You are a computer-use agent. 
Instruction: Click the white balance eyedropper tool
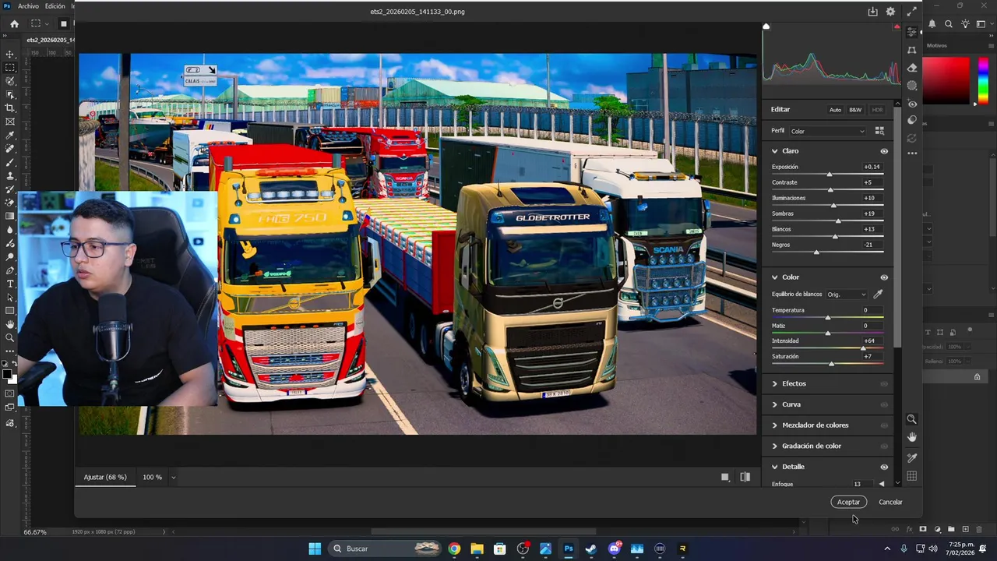coord(878,294)
